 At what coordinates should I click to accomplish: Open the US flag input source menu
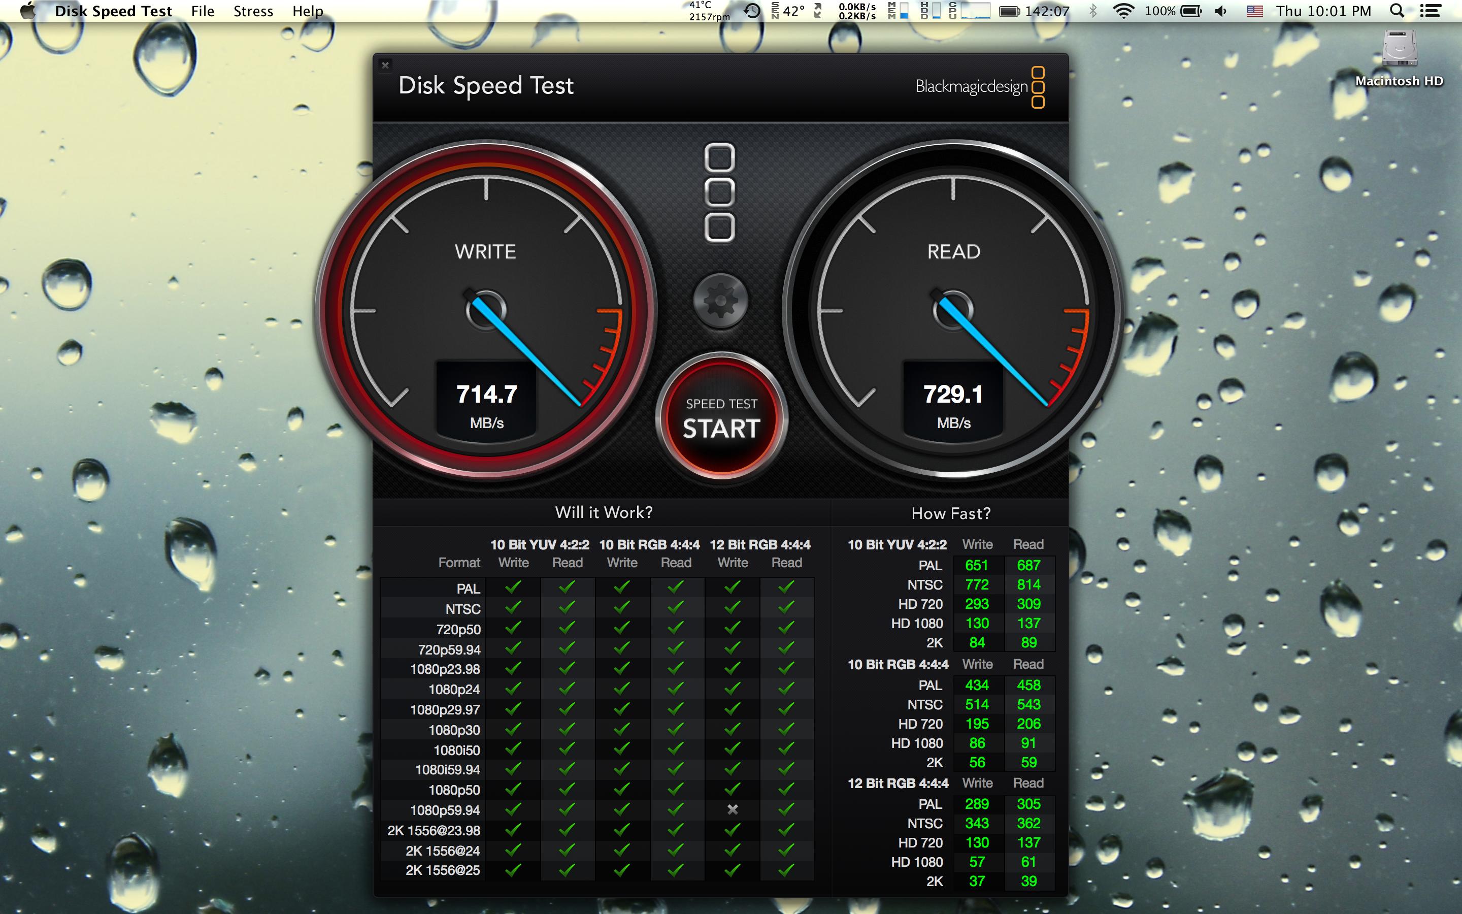pos(1255,11)
